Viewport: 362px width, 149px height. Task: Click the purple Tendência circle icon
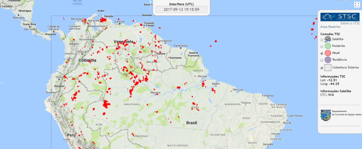click(327, 60)
